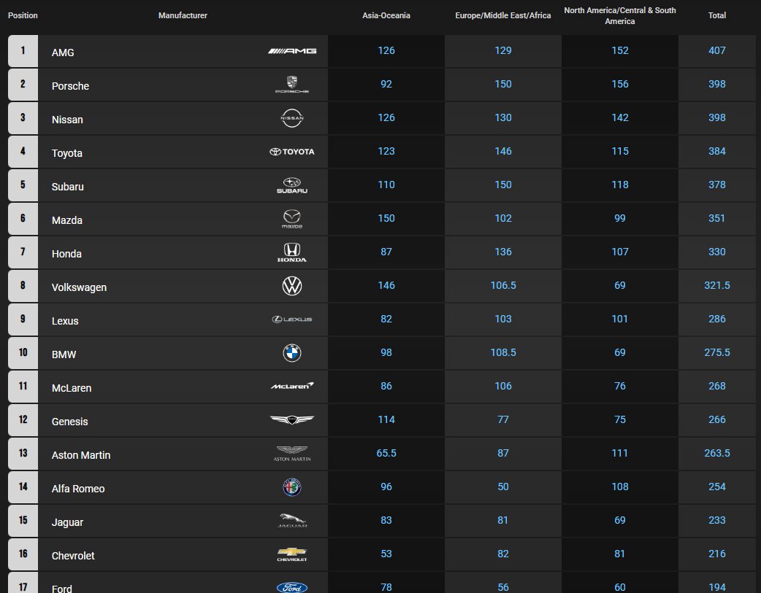
Task: Click the Porsche crest logo
Action: click(291, 85)
